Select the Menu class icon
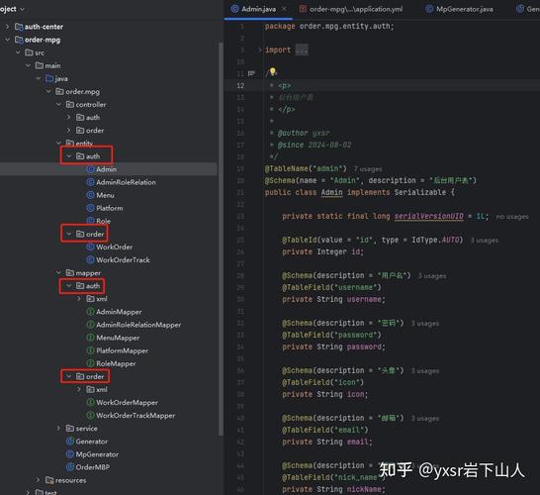 pos(90,195)
